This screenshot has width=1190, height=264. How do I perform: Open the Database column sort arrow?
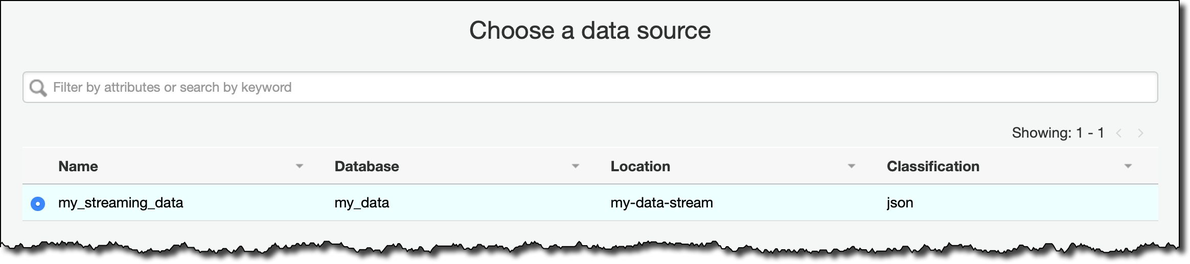[576, 166]
